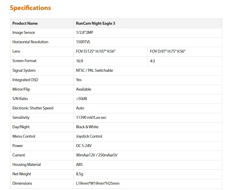Click the Mirror/Flip Available value
Screen dimensions: 234x190
tap(84, 89)
